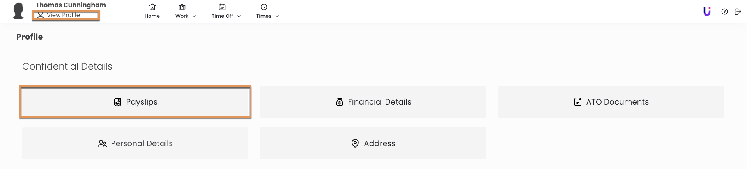Image resolution: width=747 pixels, height=169 pixels.
Task: Open help via question mark icon
Action: (724, 12)
